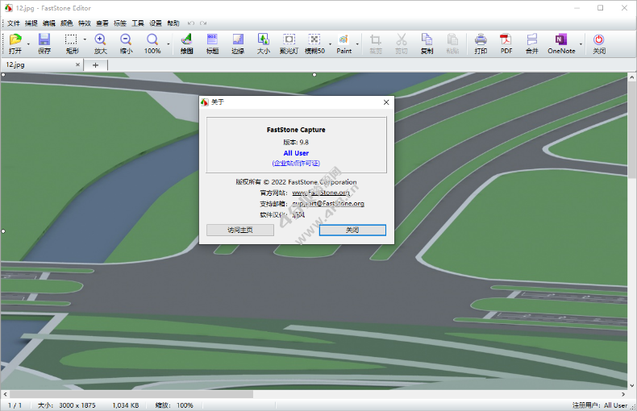Click the Visit Homepage (访问主页) button
This screenshot has width=637, height=411.
[x=240, y=230]
